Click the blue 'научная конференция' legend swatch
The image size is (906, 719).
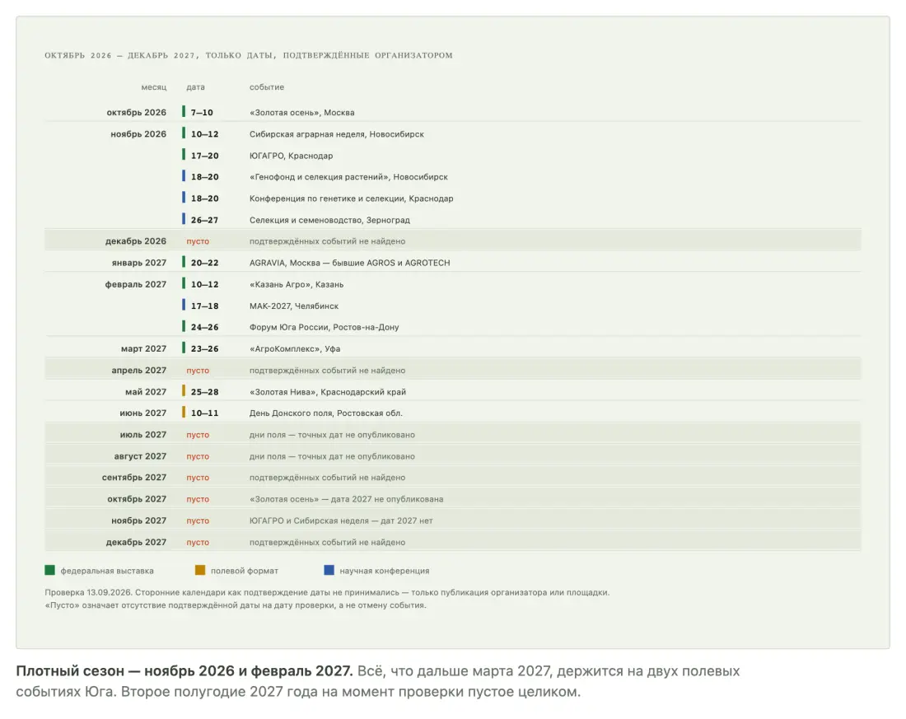click(329, 571)
